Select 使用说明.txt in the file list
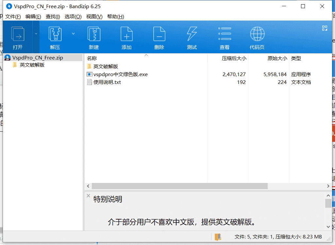This screenshot has width=335, height=245. [x=107, y=82]
